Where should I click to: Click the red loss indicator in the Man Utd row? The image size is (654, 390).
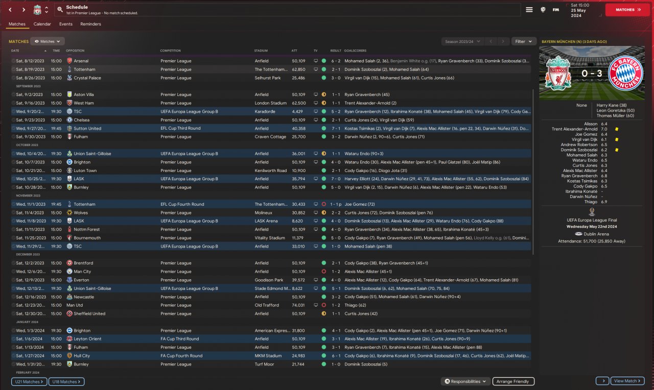pyautogui.click(x=323, y=305)
